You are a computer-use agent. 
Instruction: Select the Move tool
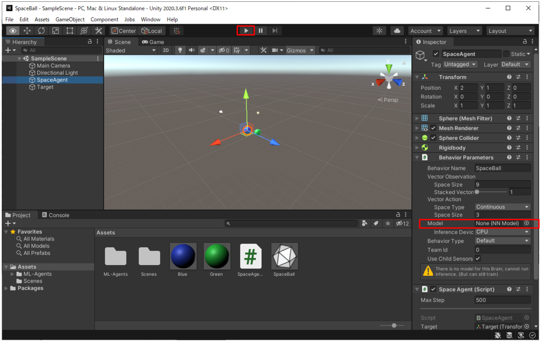(x=27, y=31)
